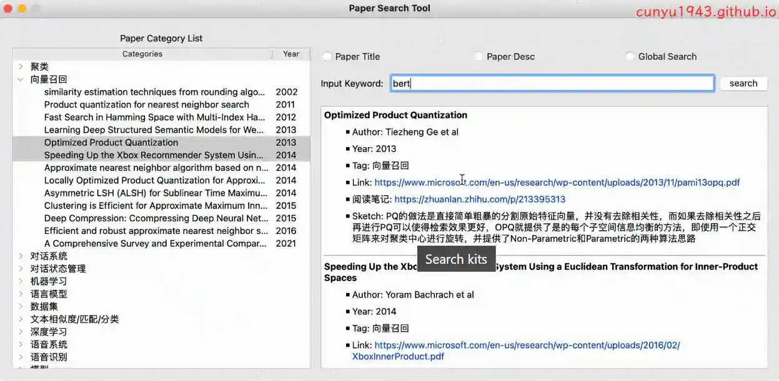
Task: Click the Categories column header
Action: tap(142, 54)
